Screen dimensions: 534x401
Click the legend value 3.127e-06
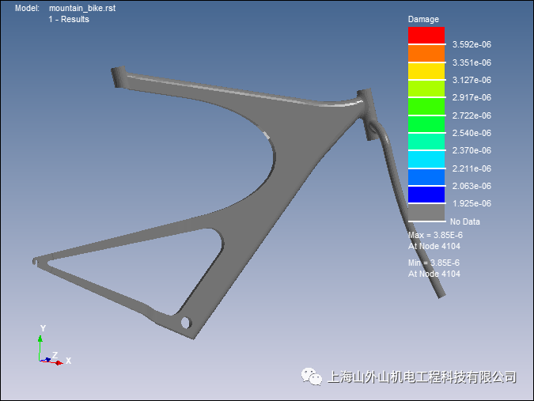pyautogui.click(x=472, y=80)
